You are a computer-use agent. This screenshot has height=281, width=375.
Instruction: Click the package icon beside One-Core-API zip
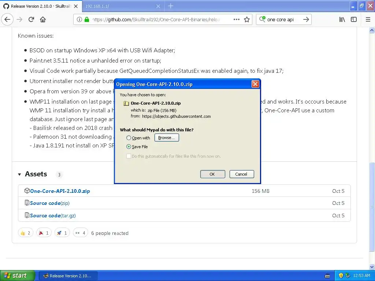click(x=27, y=191)
